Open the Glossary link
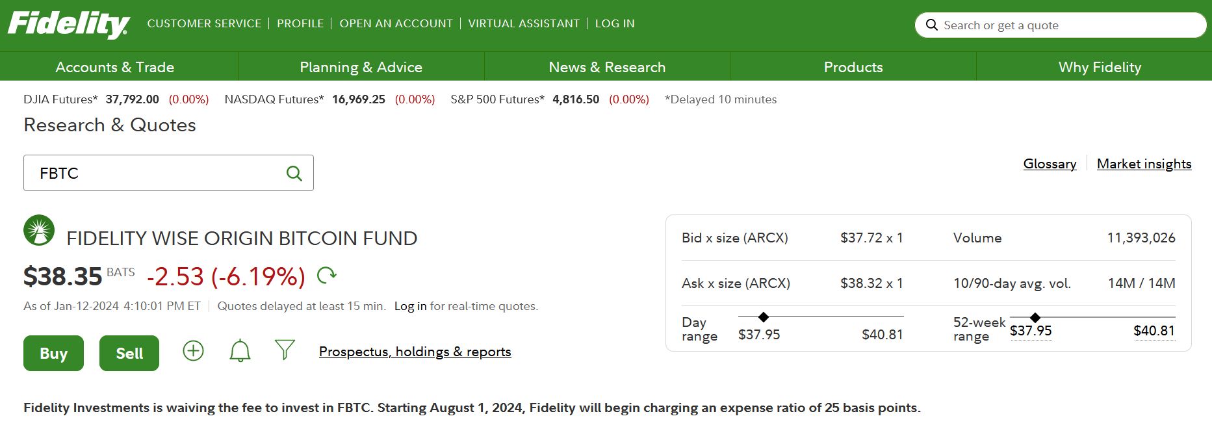This screenshot has height=427, width=1212. click(1050, 164)
